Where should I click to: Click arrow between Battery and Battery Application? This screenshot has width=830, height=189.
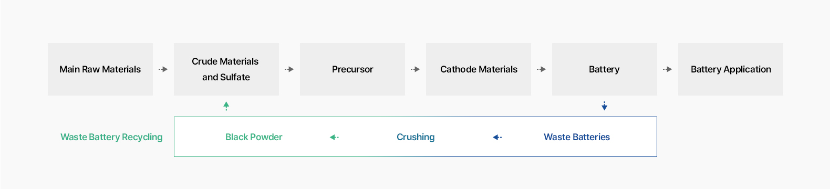(668, 69)
